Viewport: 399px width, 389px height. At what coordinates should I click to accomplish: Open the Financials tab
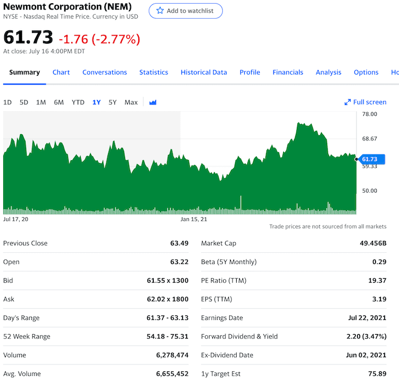(x=288, y=72)
